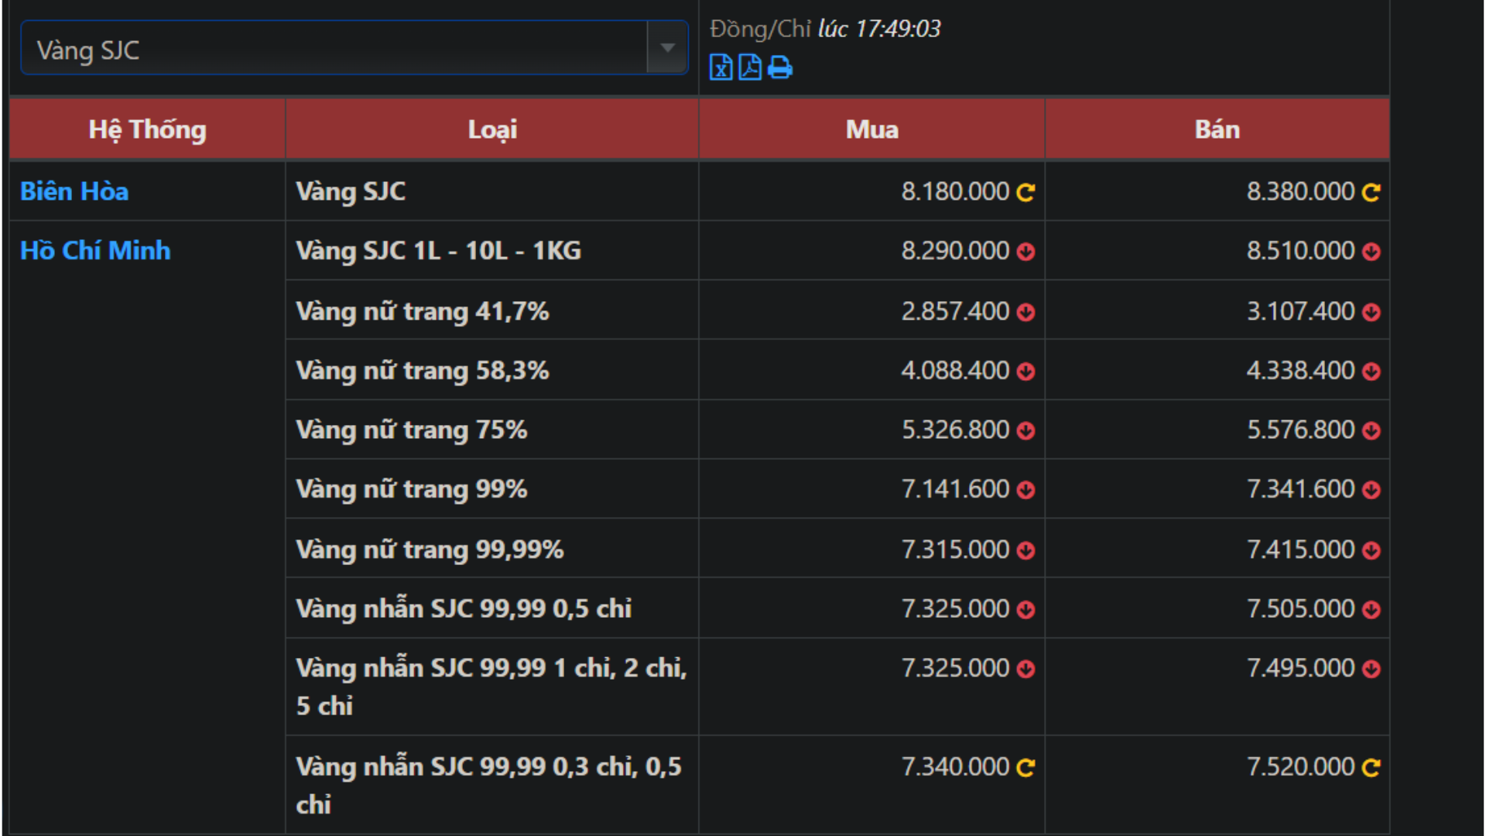Select the Vàng nữ trang 58,3% cell

(492, 370)
